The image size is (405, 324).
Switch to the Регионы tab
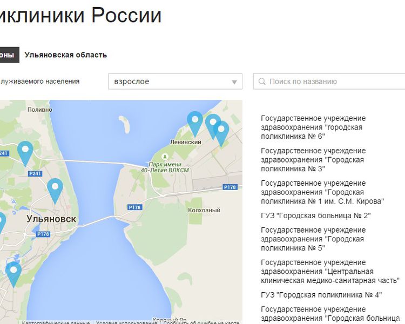point(8,55)
